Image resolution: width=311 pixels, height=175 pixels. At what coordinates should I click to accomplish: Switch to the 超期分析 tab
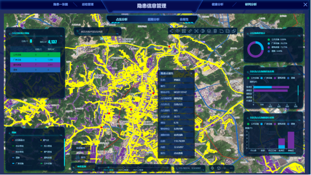pos(154,19)
